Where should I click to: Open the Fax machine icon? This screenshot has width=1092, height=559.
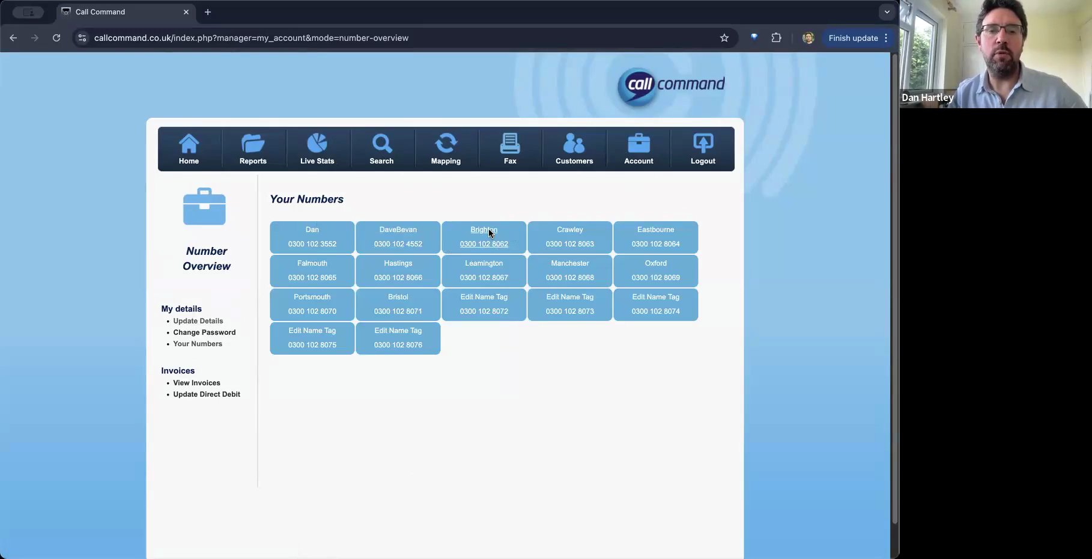click(x=510, y=143)
